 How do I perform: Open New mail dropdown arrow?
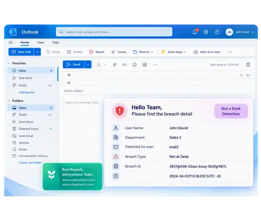37,52
